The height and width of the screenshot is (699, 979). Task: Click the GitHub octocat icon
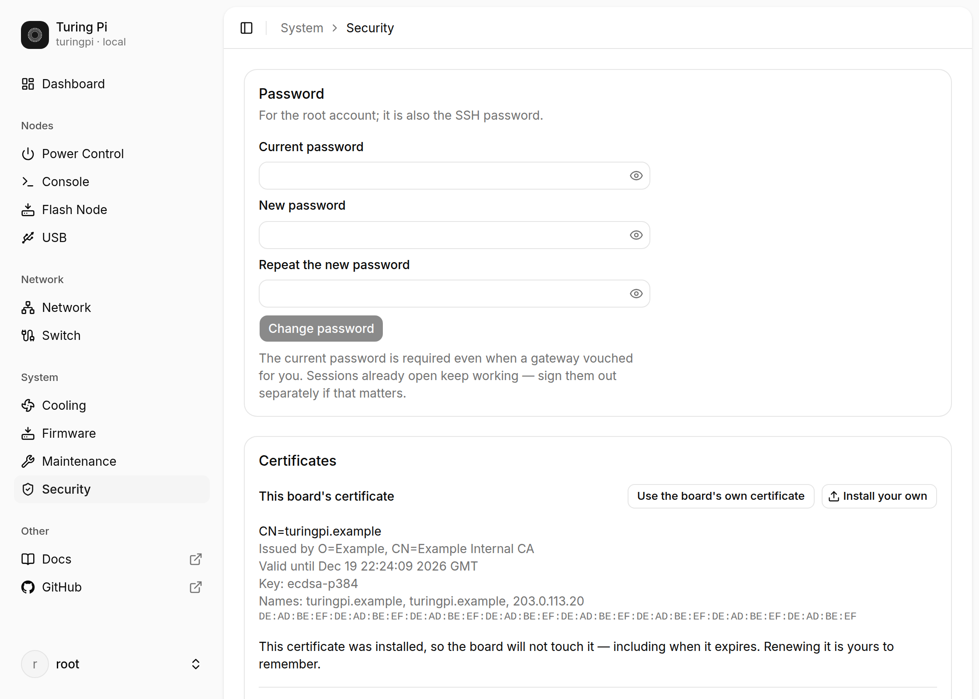28,587
